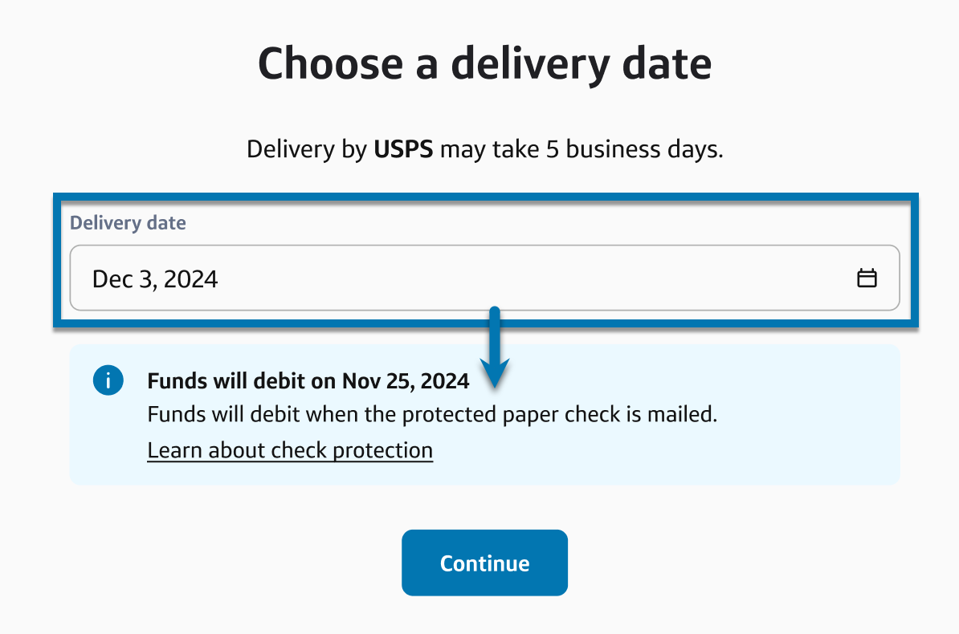The image size is (959, 634).
Task: Click "may take" in the USPS delivery note
Action: pos(489,150)
